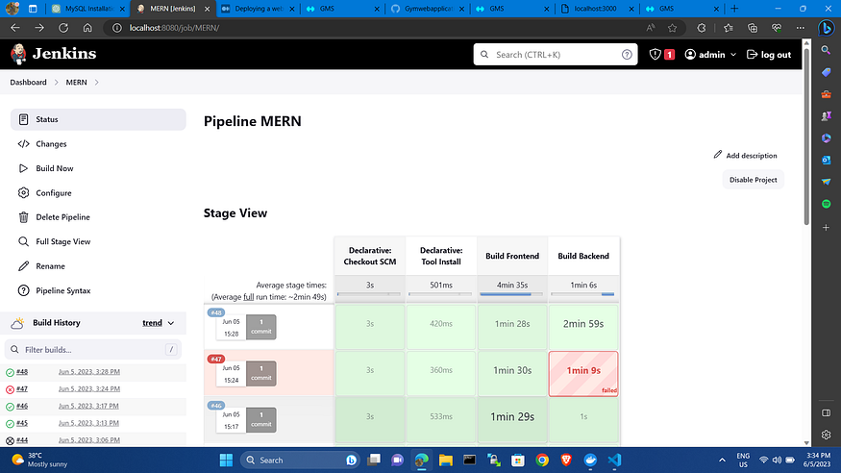The width and height of the screenshot is (841, 473).
Task: Click the success status icon for build #45
Action: coord(10,424)
